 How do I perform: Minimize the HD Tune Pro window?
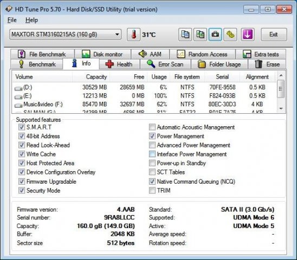point(251,9)
